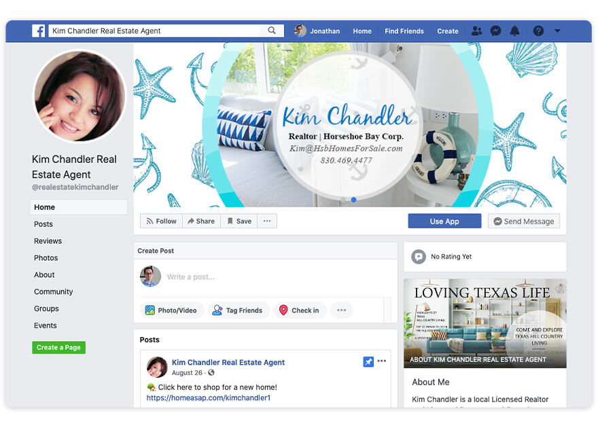Click the About Me heading
The image size is (598, 428).
click(431, 382)
